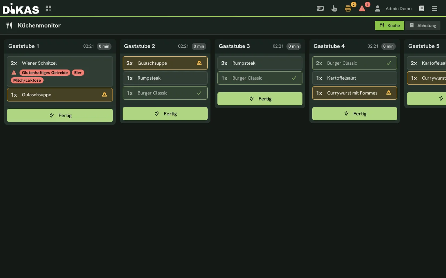Image resolution: width=446 pixels, height=278 pixels.
Task: Switch to the Küche tab
Action: (x=390, y=25)
